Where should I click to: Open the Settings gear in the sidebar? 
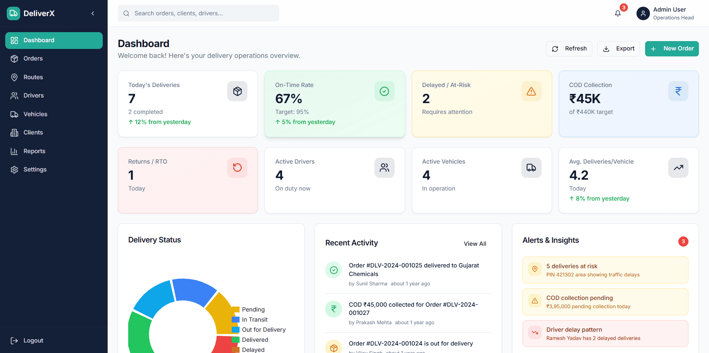coord(14,169)
